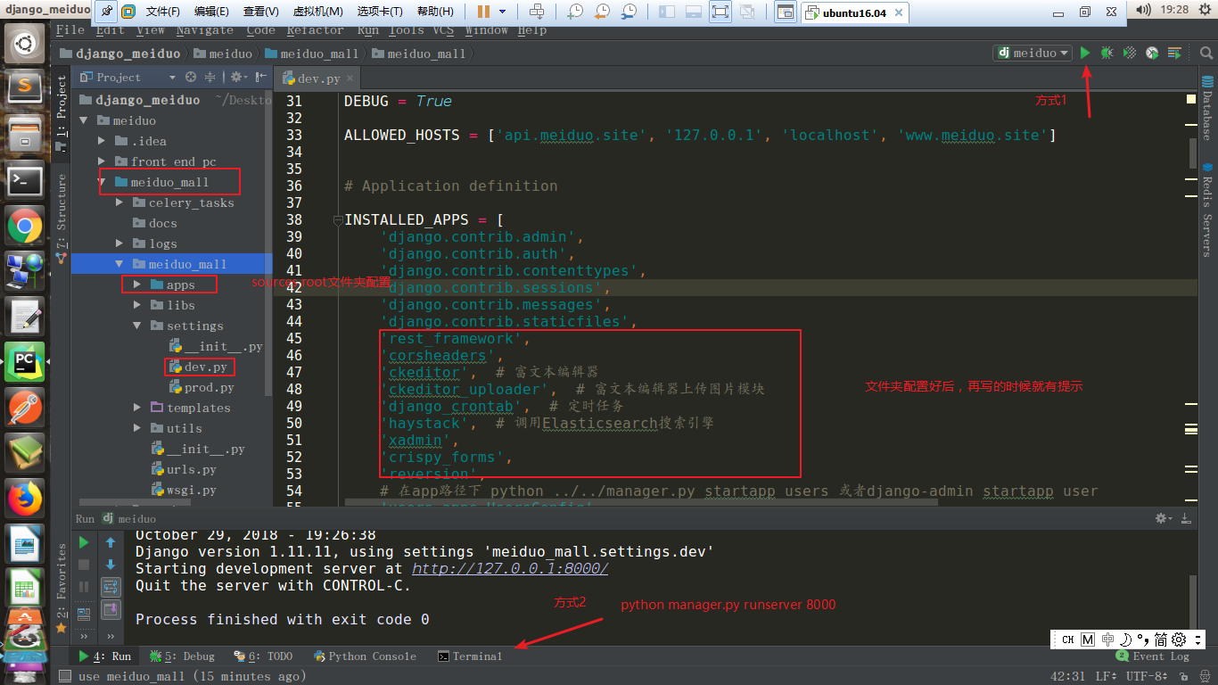This screenshot has height=685, width=1218.
Task: Toggle the file read-only lock in status bar
Action: coord(1184,677)
